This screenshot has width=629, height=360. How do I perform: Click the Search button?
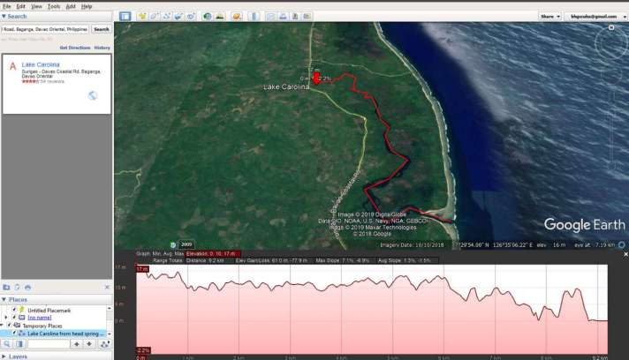(x=102, y=29)
